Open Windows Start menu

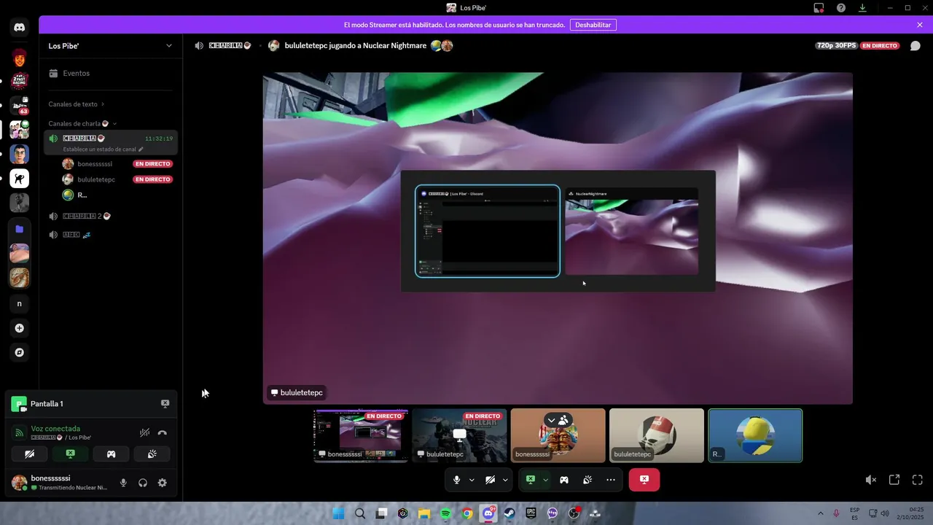[x=338, y=513]
